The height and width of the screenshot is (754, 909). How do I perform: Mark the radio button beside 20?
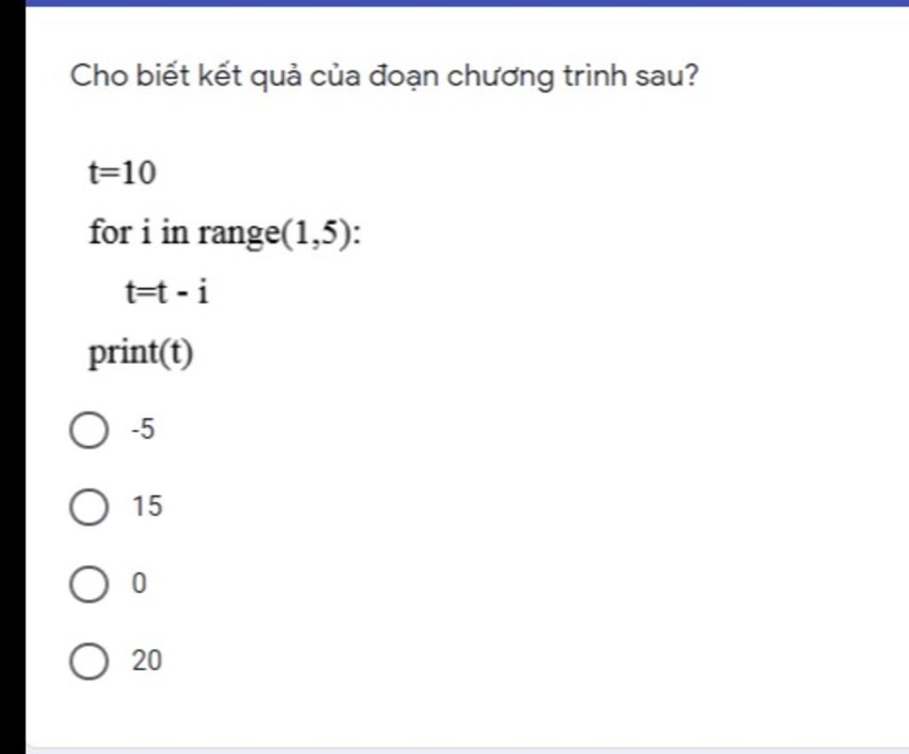[89, 661]
